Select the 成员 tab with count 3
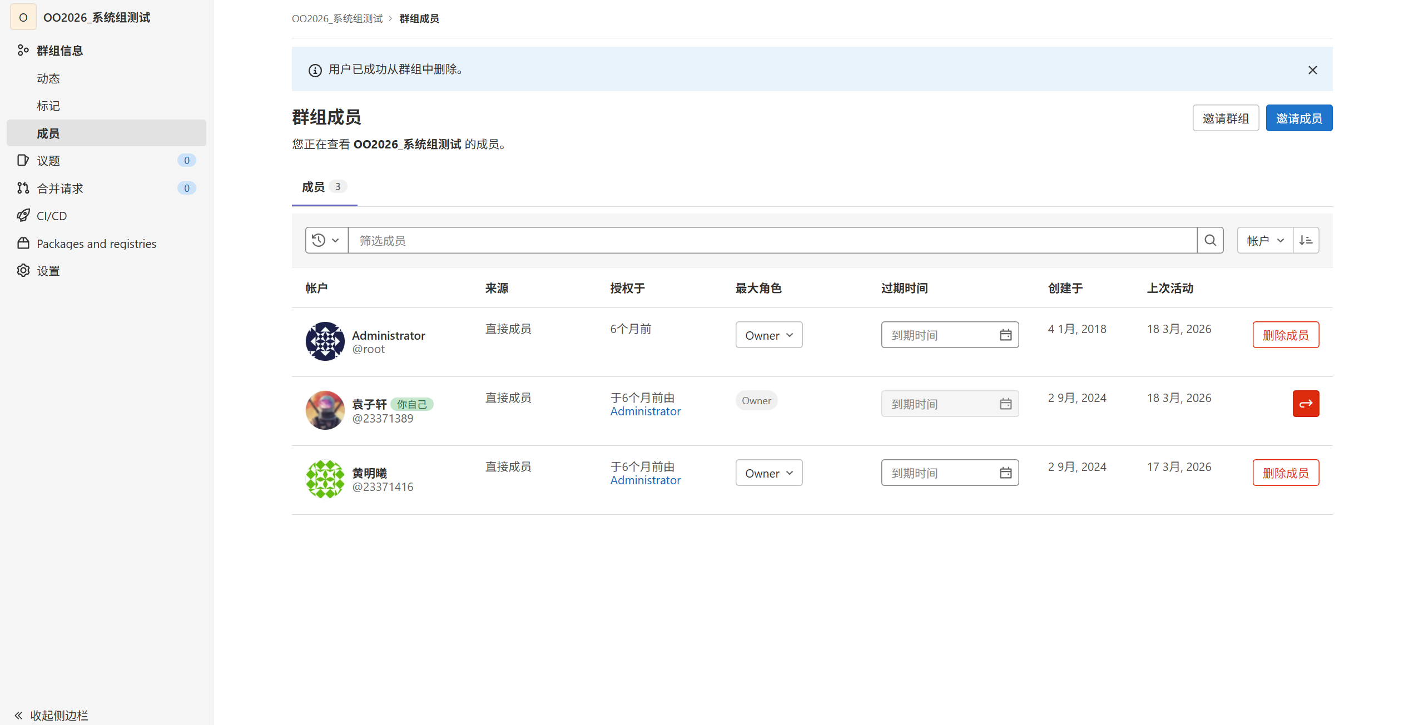The width and height of the screenshot is (1404, 725). coord(324,187)
